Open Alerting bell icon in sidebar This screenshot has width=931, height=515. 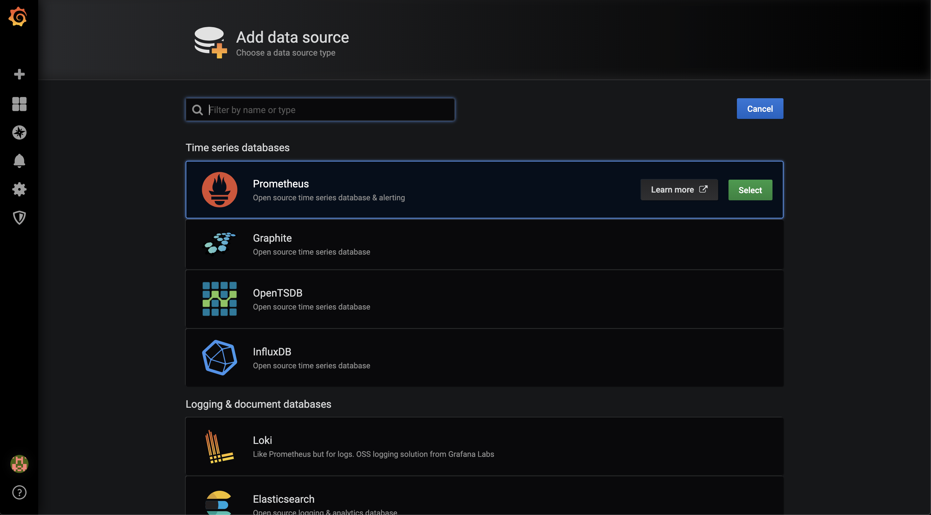pos(19,161)
